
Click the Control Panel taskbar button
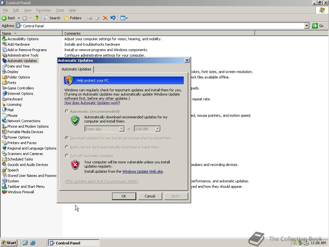click(74, 243)
